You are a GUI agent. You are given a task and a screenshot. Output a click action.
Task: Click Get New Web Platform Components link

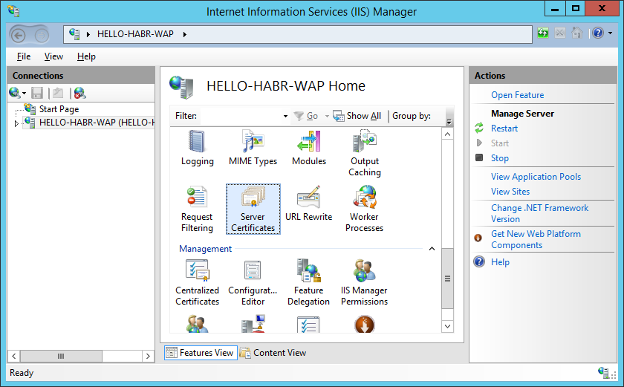[x=536, y=239]
